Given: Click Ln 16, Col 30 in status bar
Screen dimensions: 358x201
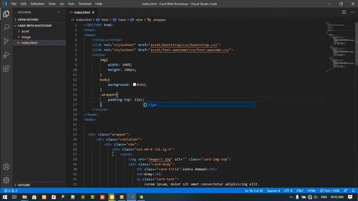Looking at the screenshot, I should pyautogui.click(x=253, y=190).
